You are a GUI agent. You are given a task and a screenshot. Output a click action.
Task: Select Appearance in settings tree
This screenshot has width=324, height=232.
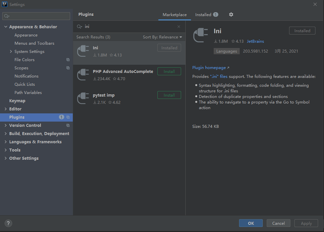26,35
